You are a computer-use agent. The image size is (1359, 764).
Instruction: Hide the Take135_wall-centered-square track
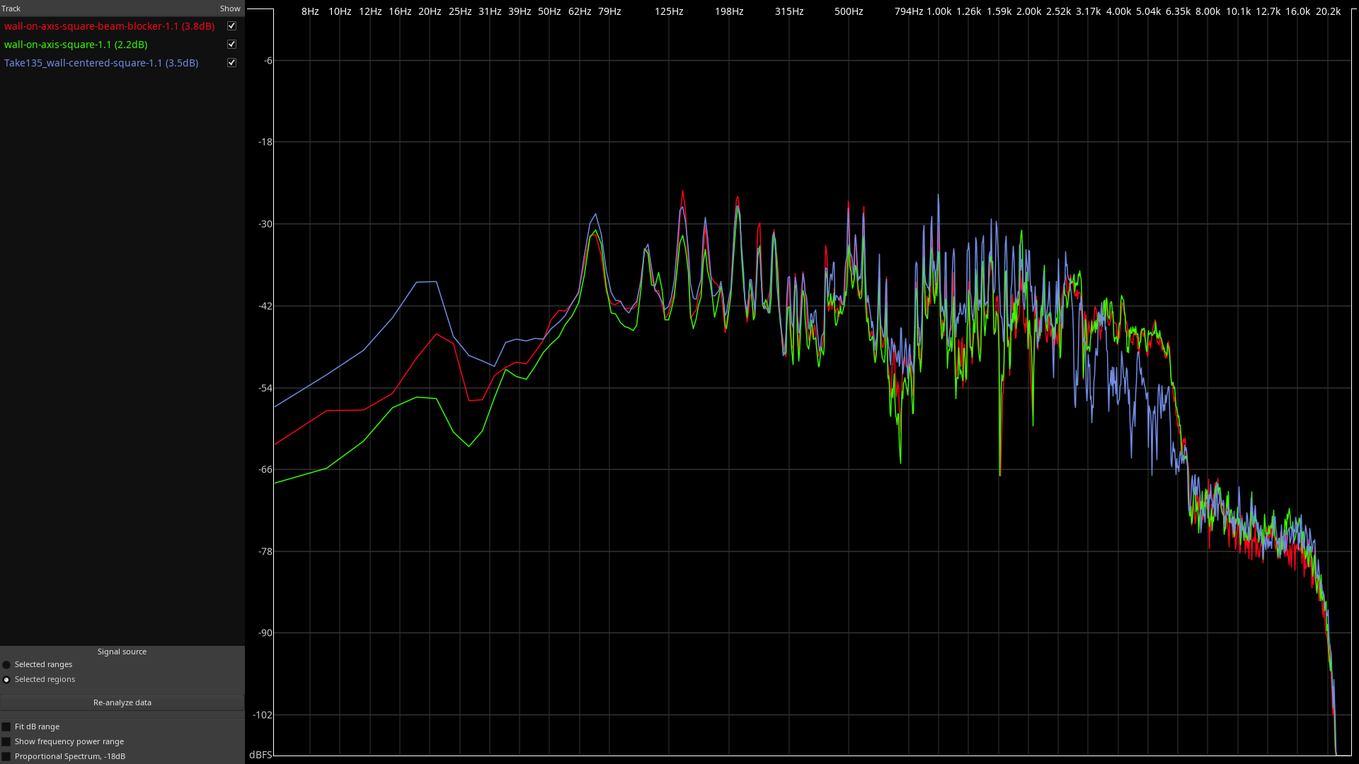(231, 63)
